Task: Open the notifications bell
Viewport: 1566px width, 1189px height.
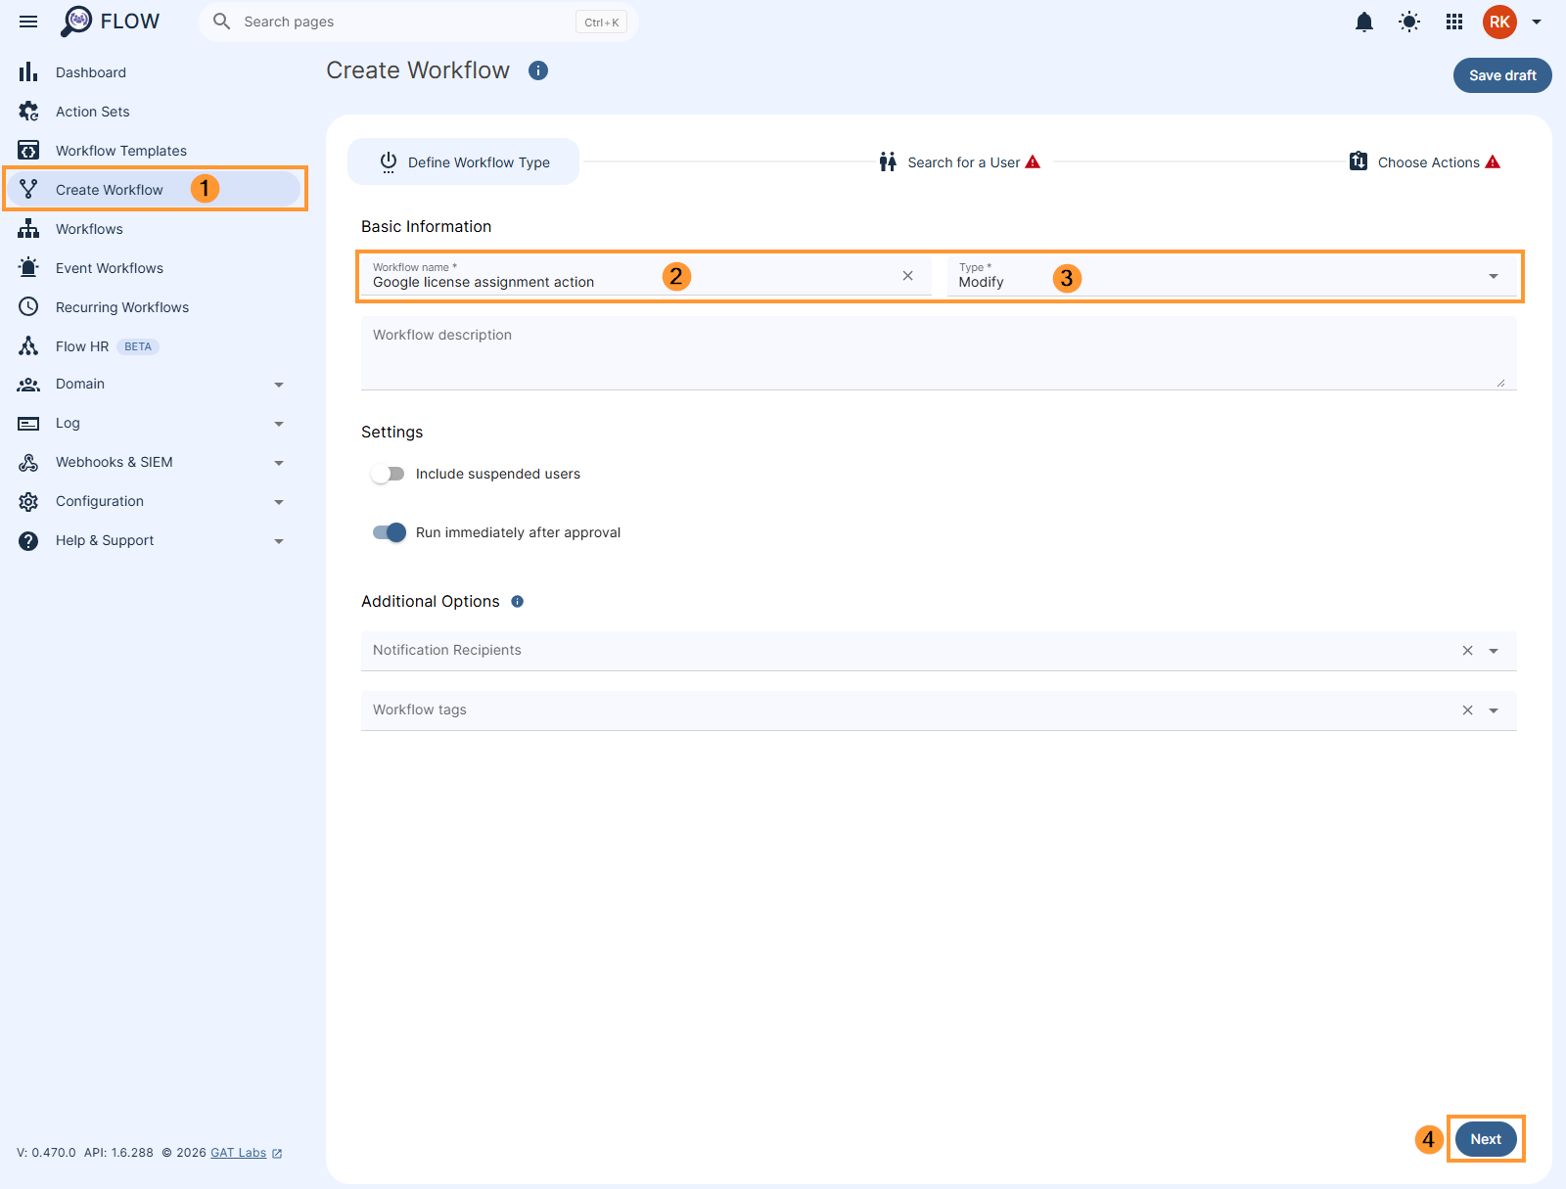Action: pos(1364,22)
